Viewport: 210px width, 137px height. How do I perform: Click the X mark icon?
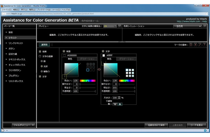tap(196, 45)
